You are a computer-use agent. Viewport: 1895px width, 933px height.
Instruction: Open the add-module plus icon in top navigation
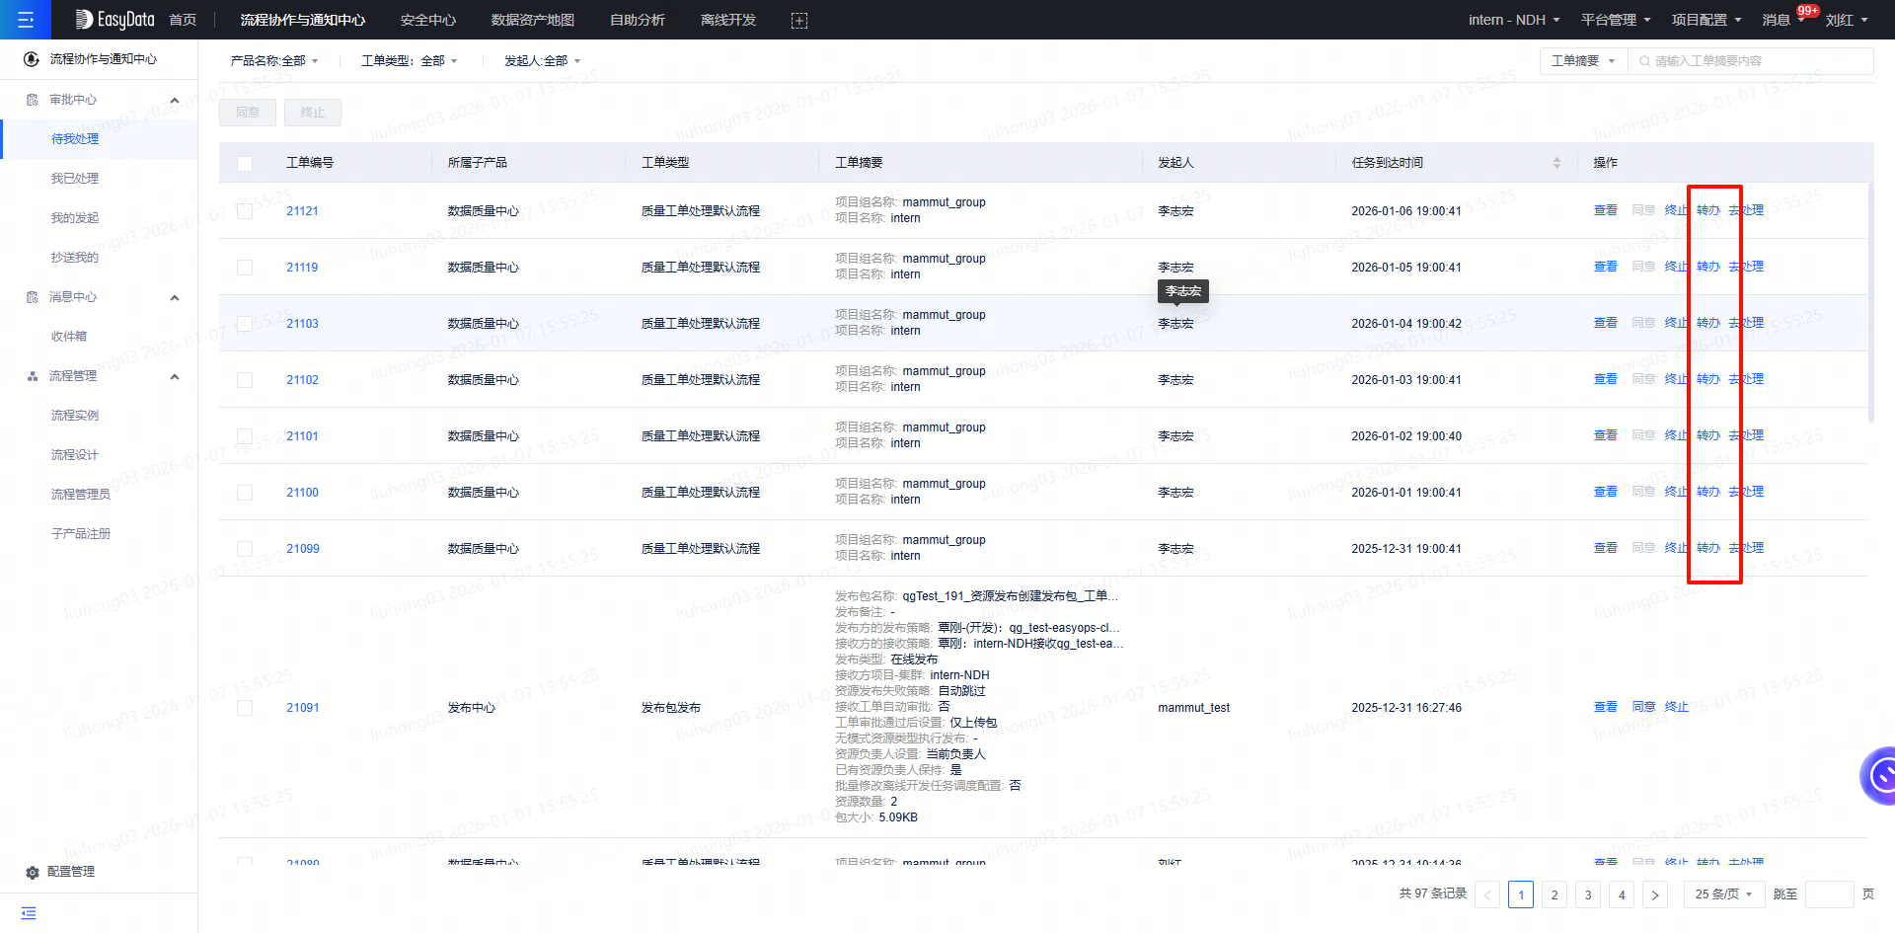[x=799, y=21]
